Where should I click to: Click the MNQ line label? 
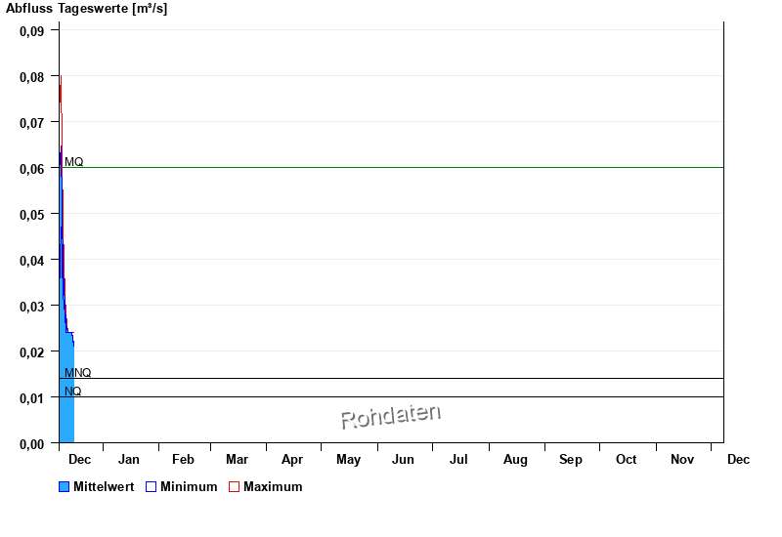click(78, 373)
